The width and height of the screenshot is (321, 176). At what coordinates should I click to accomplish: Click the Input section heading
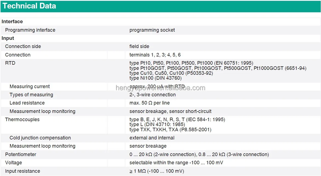click(8, 38)
